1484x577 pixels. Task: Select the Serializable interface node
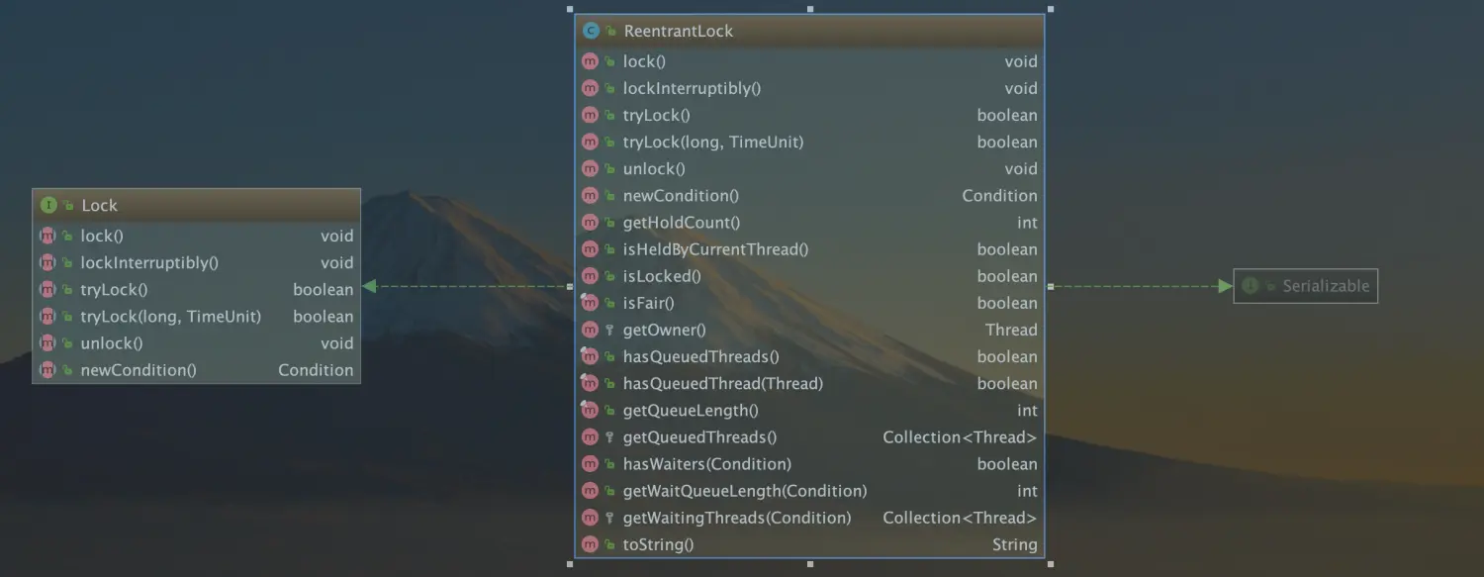pos(1305,286)
